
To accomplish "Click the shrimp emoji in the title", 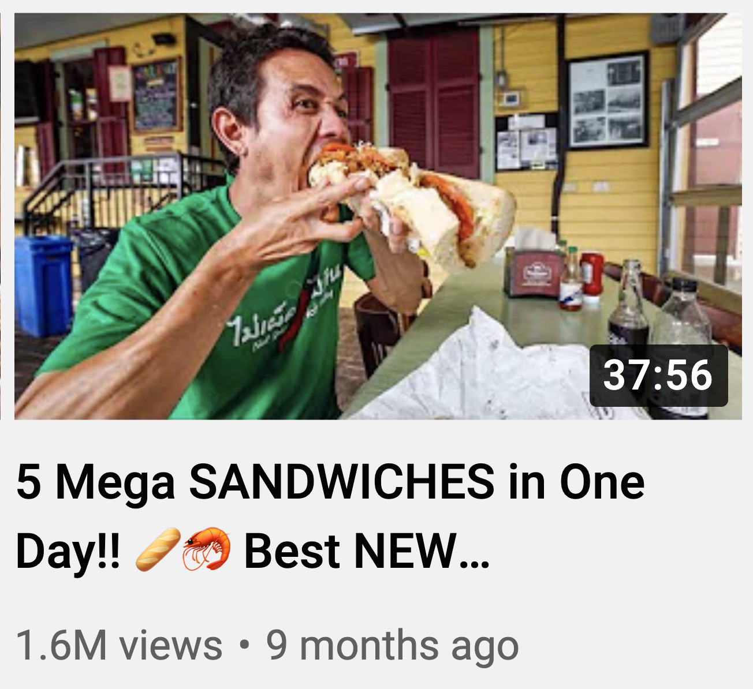I will pyautogui.click(x=207, y=550).
